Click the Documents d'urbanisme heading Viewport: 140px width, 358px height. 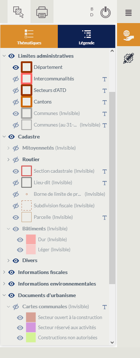point(47,295)
